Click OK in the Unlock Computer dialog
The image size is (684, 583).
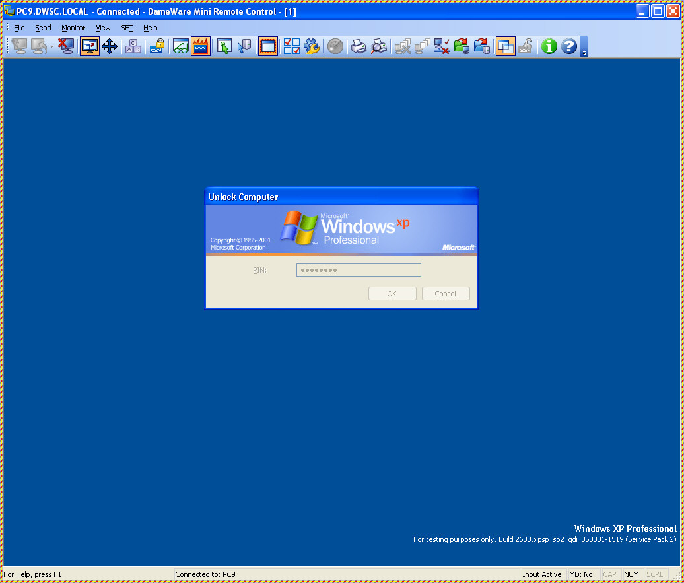(392, 294)
